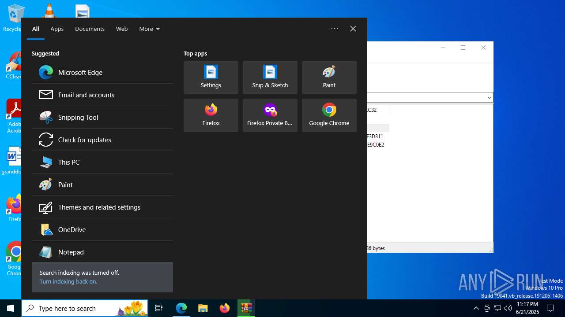Expand the More filter dropdown

(150, 29)
